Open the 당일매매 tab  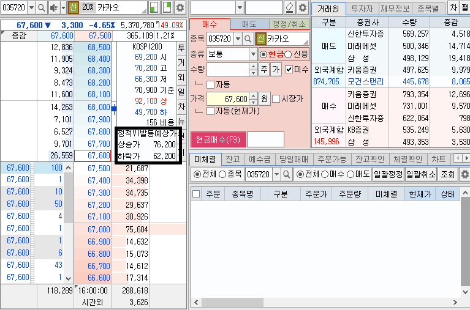294,159
